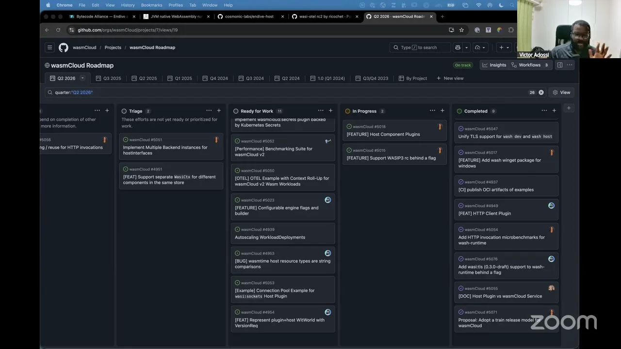Open Copilot chat icon in header
The width and height of the screenshot is (621, 349).
(458, 48)
